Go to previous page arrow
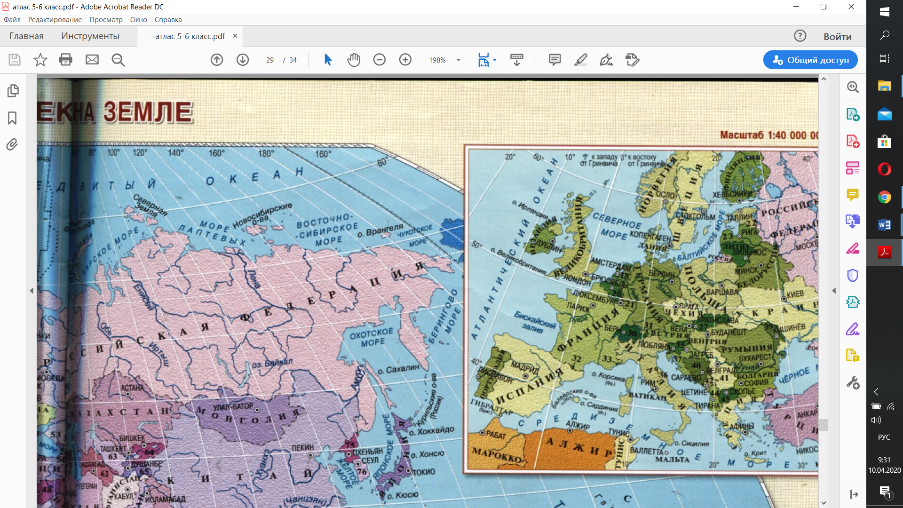Screen dimensions: 903x508 click(217, 60)
